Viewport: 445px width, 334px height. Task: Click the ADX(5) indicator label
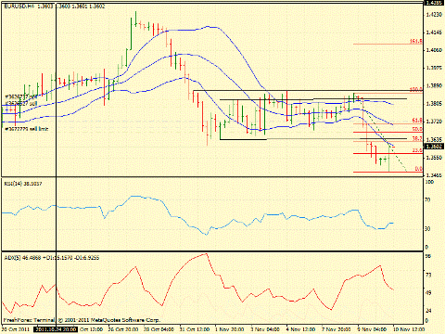click(x=52, y=257)
